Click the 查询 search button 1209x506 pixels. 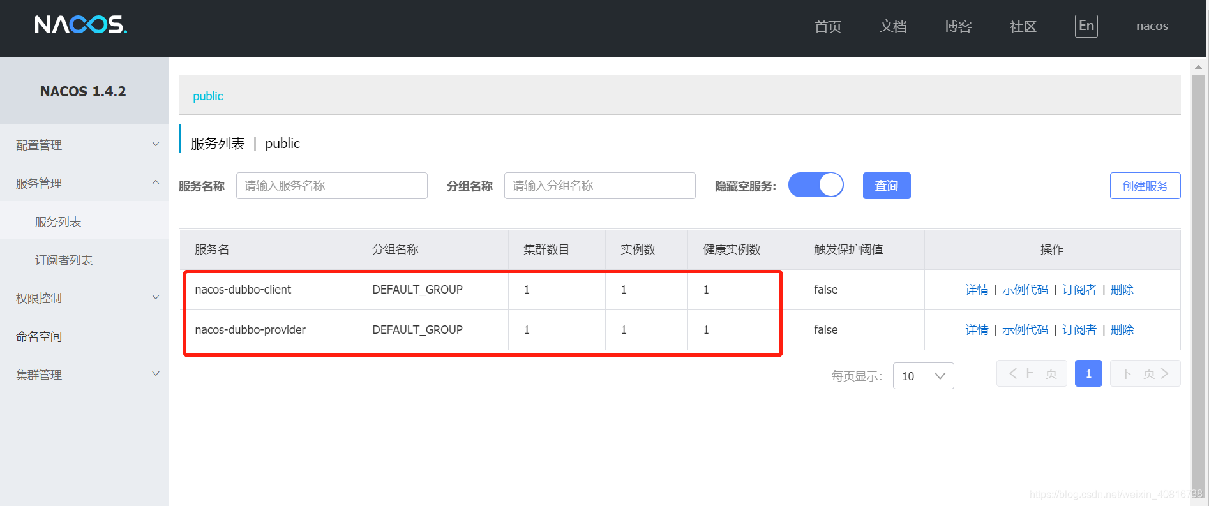[x=887, y=186]
